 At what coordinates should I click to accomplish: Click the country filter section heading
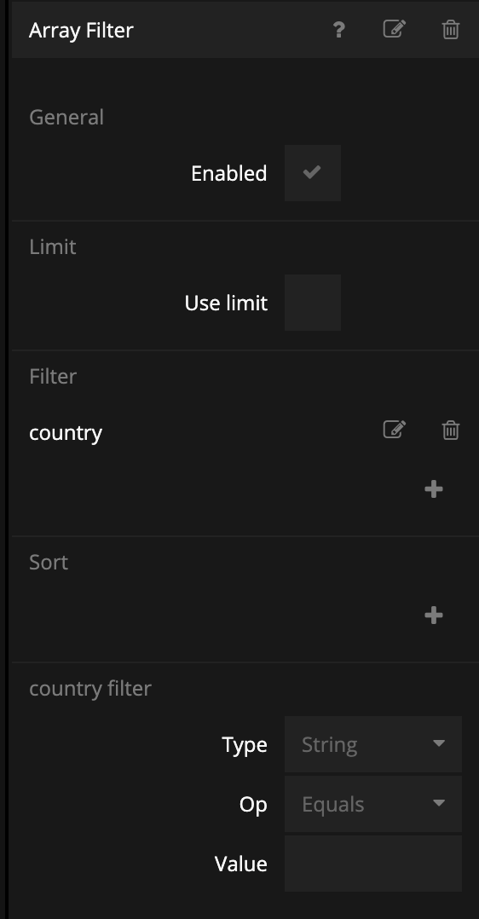tap(90, 688)
